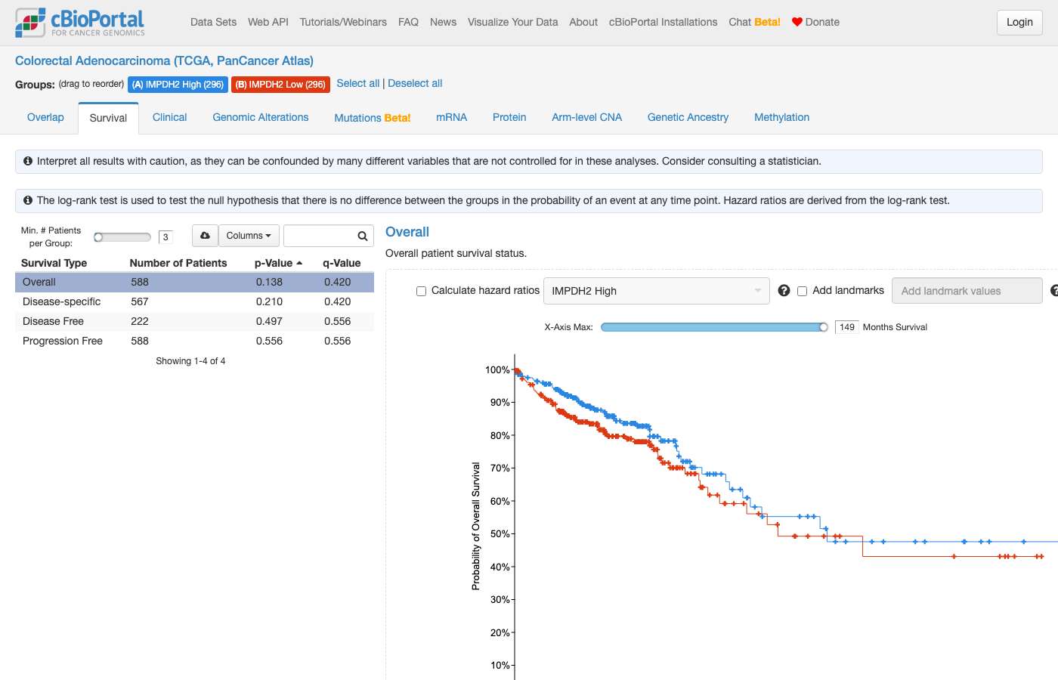Screen dimensions: 1058x680
Task: Switch to the Overlap tab
Action: (45, 117)
